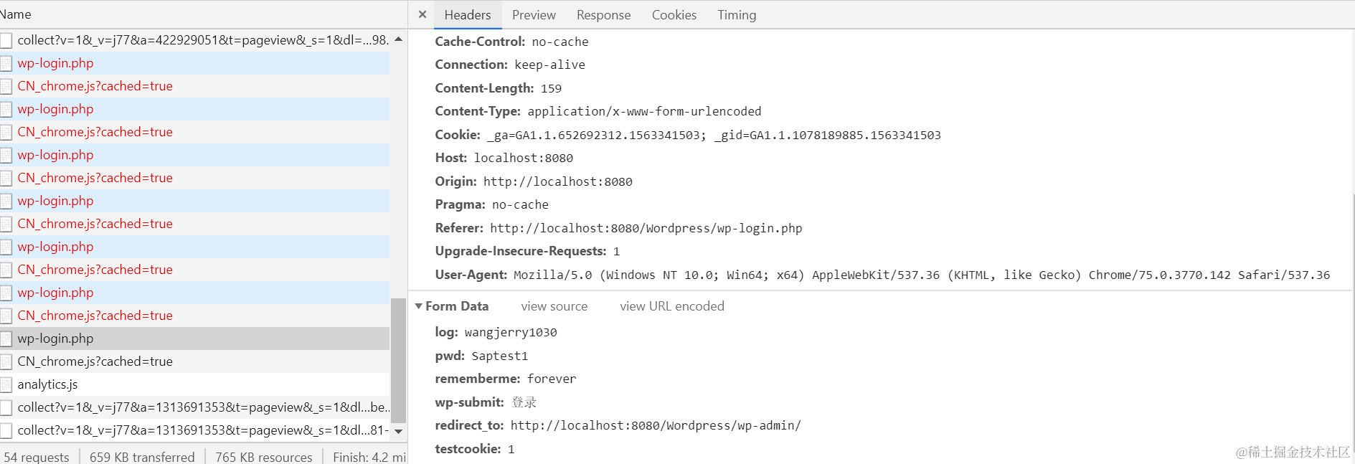The height and width of the screenshot is (464, 1355).
Task: Click the testcookie value
Action: 511,449
